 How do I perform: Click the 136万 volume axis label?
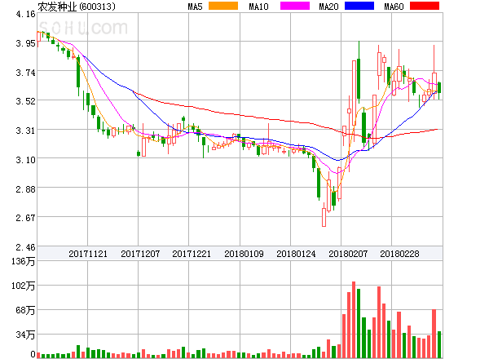point(23,261)
